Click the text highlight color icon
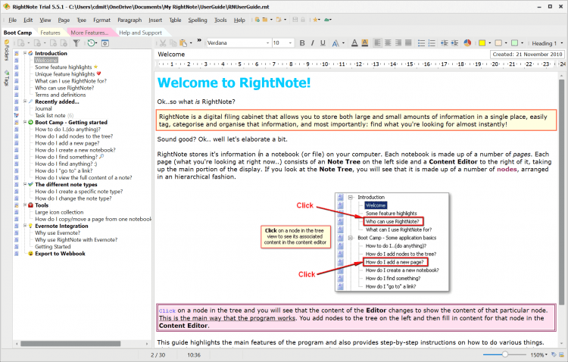568x362 pixels. tap(365, 43)
